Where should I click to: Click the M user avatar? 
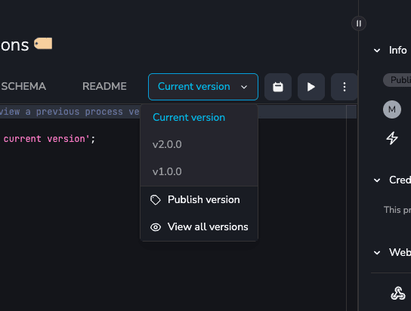(x=392, y=109)
